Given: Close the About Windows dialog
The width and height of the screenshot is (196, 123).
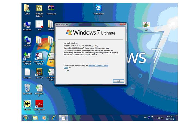Looking at the screenshot, I should 122,24.
